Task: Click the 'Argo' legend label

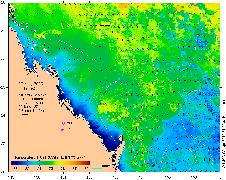Action: point(70,123)
